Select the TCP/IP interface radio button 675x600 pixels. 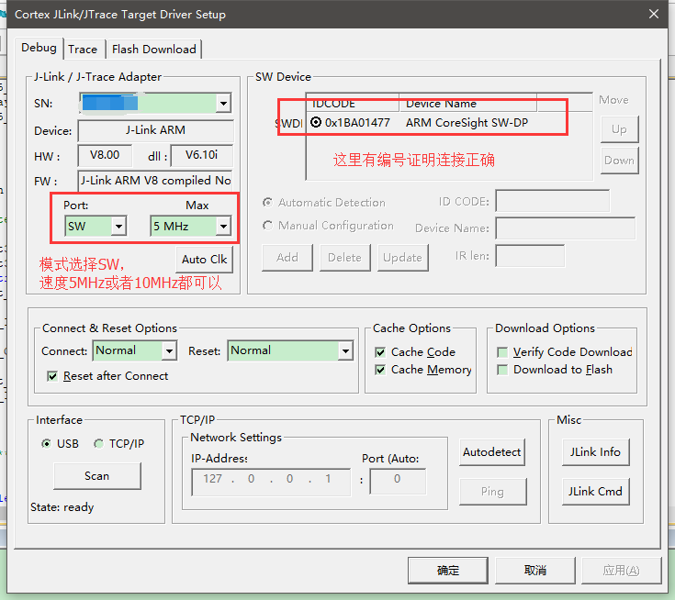(99, 444)
